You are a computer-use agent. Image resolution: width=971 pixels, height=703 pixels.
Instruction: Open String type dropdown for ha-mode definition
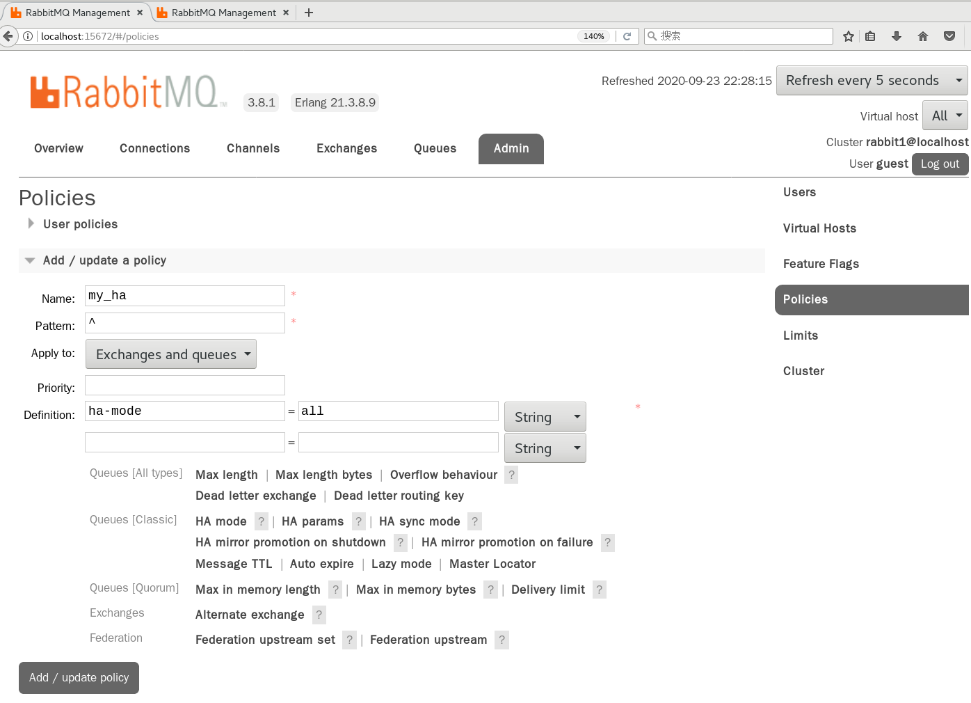pos(545,417)
